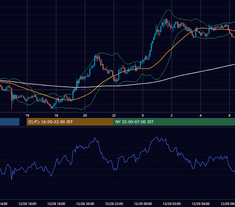
Task: Click the 12/29 02:00 time label
Action: pyautogui.click(x=172, y=204)
